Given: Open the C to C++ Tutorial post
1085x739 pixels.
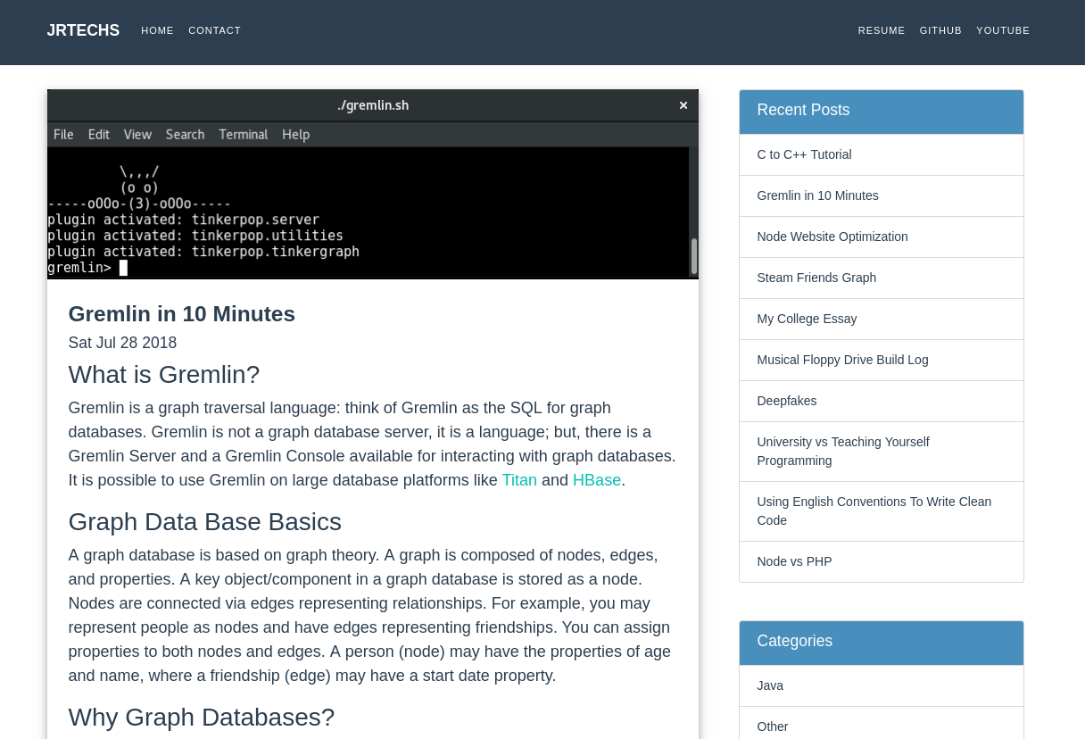Looking at the screenshot, I should click(804, 154).
